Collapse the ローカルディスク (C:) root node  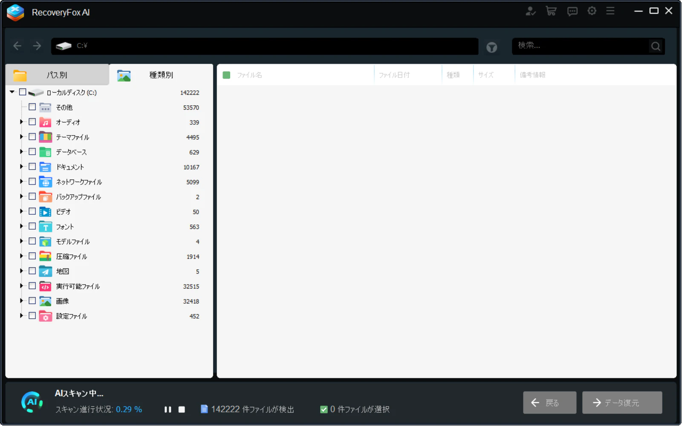[x=12, y=92]
